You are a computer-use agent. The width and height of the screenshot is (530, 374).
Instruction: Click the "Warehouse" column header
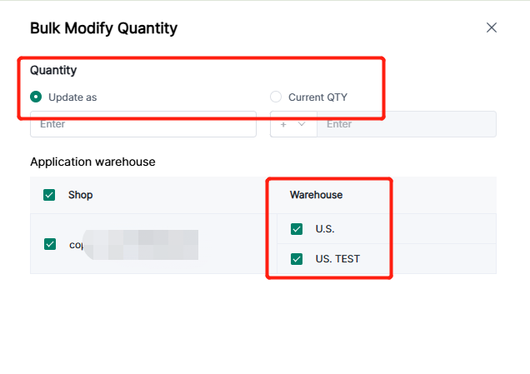coord(316,195)
